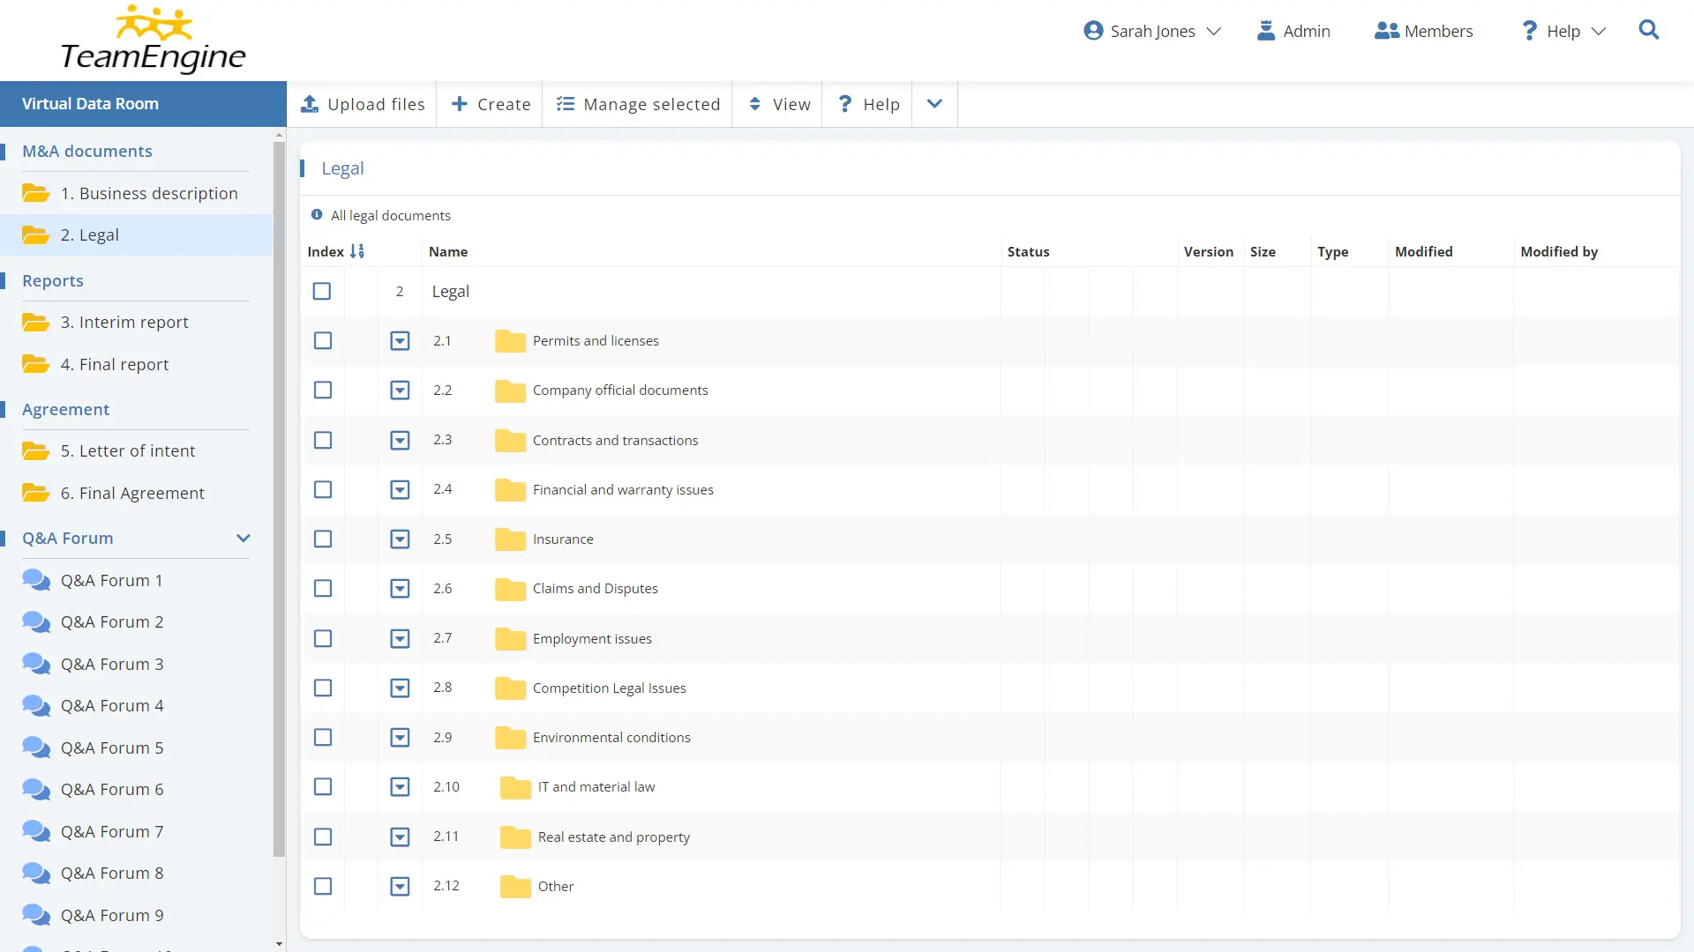Open the Contracts and transactions folder icon
1694x952 pixels.
[x=510, y=441]
